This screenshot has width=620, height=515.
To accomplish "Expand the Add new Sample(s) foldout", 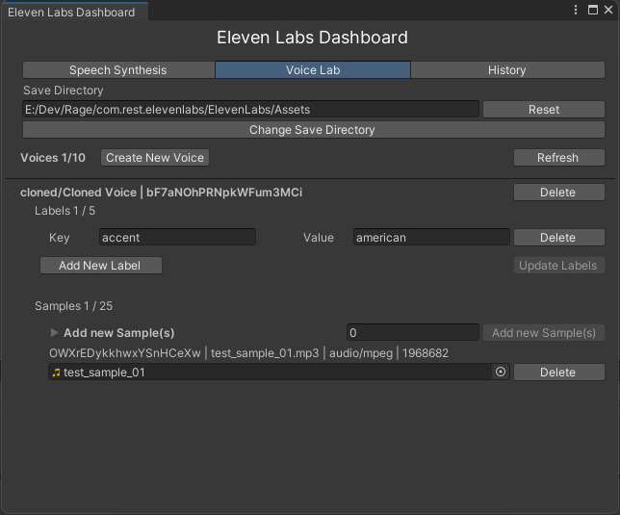I will [x=55, y=333].
